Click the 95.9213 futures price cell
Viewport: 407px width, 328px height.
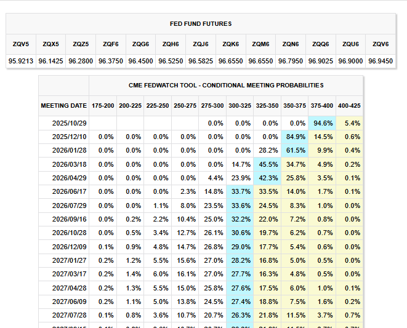point(21,61)
